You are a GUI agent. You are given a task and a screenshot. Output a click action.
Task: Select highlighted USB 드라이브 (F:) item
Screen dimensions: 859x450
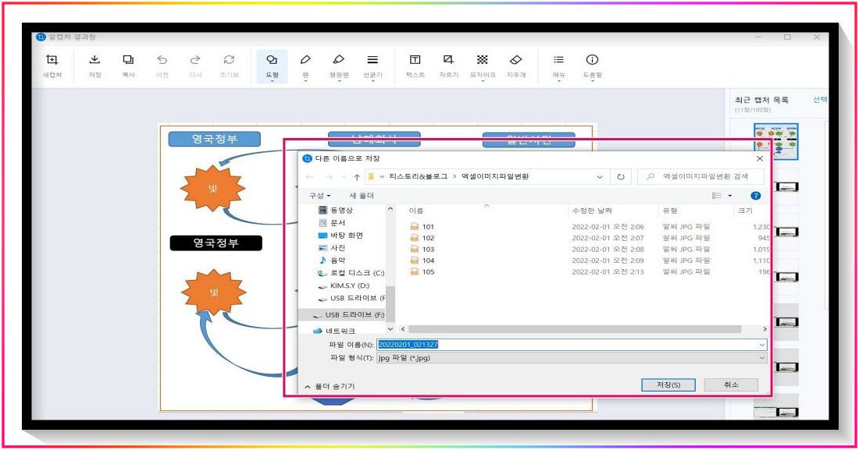[342, 315]
